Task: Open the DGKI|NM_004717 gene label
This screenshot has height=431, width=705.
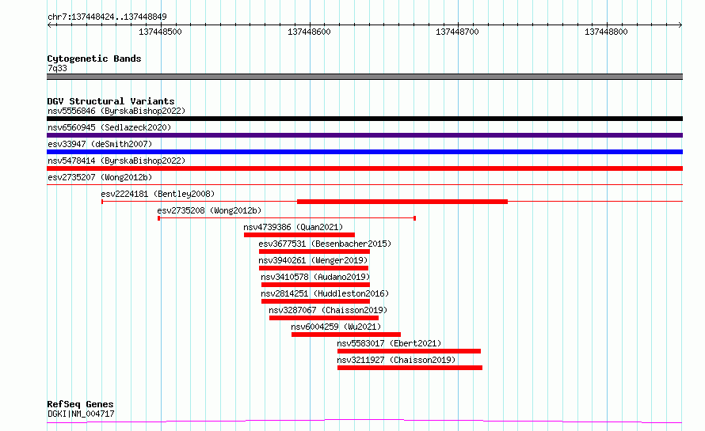Action: pyautogui.click(x=81, y=414)
